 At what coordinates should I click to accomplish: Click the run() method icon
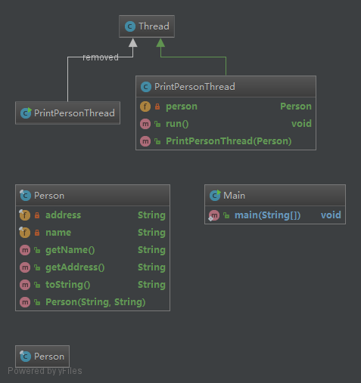(145, 124)
